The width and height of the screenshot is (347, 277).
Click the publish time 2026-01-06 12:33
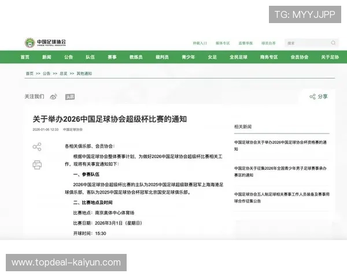click(x=46, y=129)
